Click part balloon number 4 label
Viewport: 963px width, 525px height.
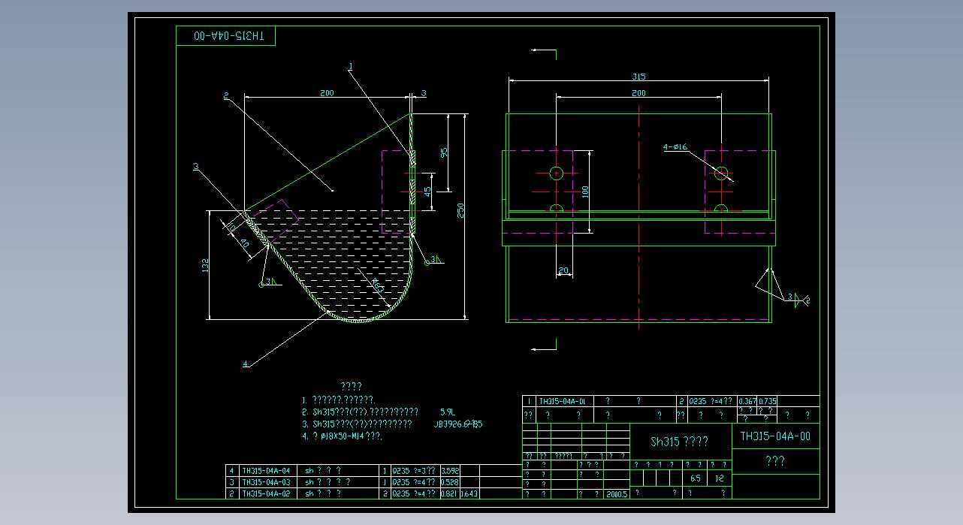(245, 364)
